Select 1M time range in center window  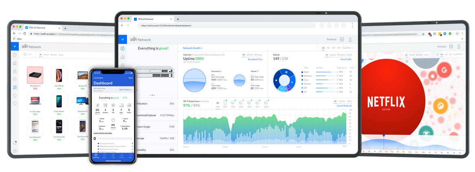point(333,48)
